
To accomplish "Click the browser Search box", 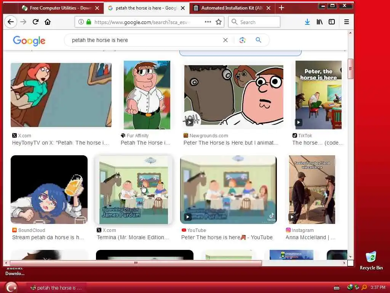I will pyautogui.click(x=254, y=22).
